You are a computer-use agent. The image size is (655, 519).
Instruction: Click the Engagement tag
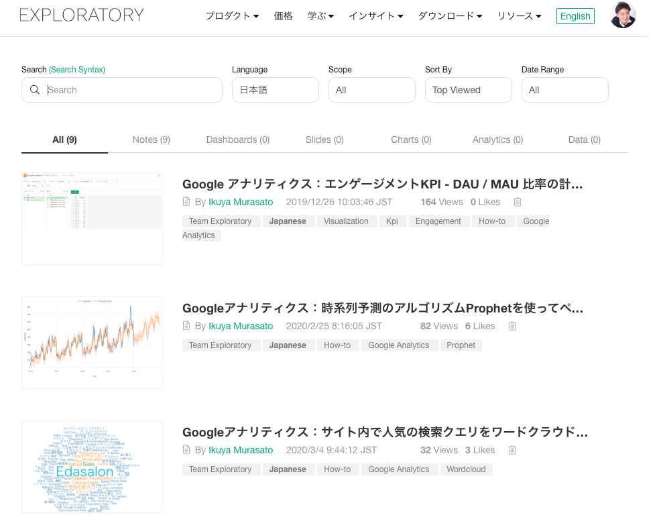(438, 221)
